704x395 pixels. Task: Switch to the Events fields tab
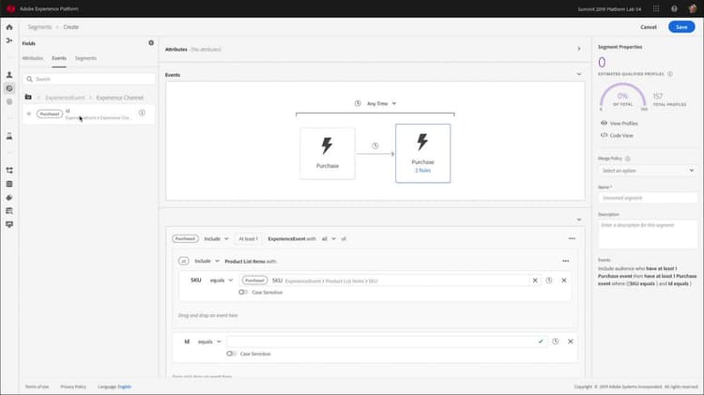(59, 58)
